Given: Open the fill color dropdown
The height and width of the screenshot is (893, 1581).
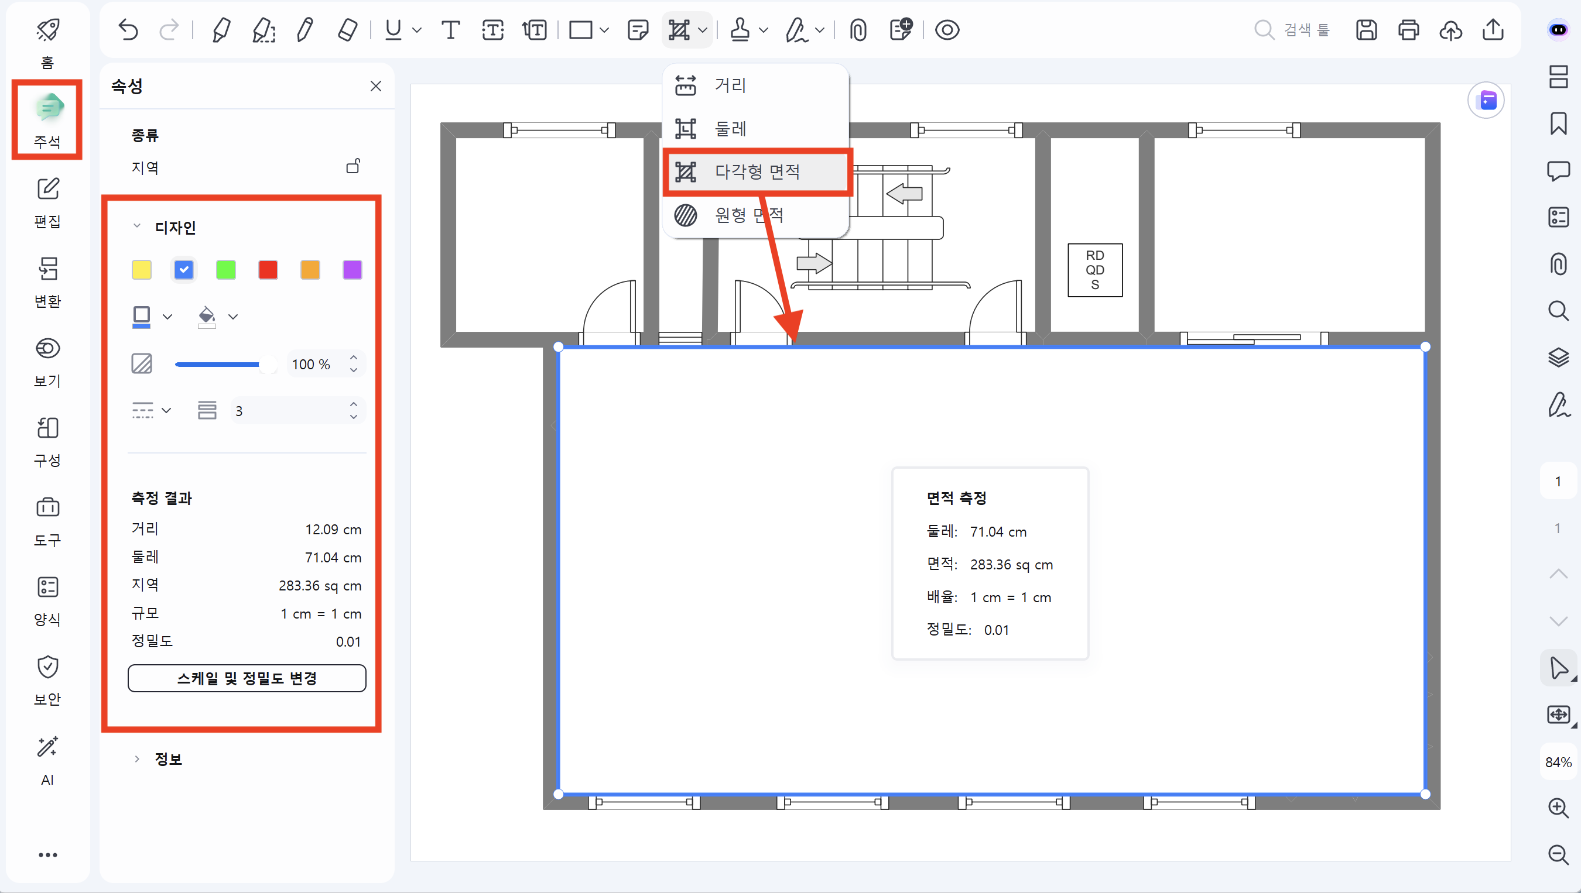Looking at the screenshot, I should [233, 317].
